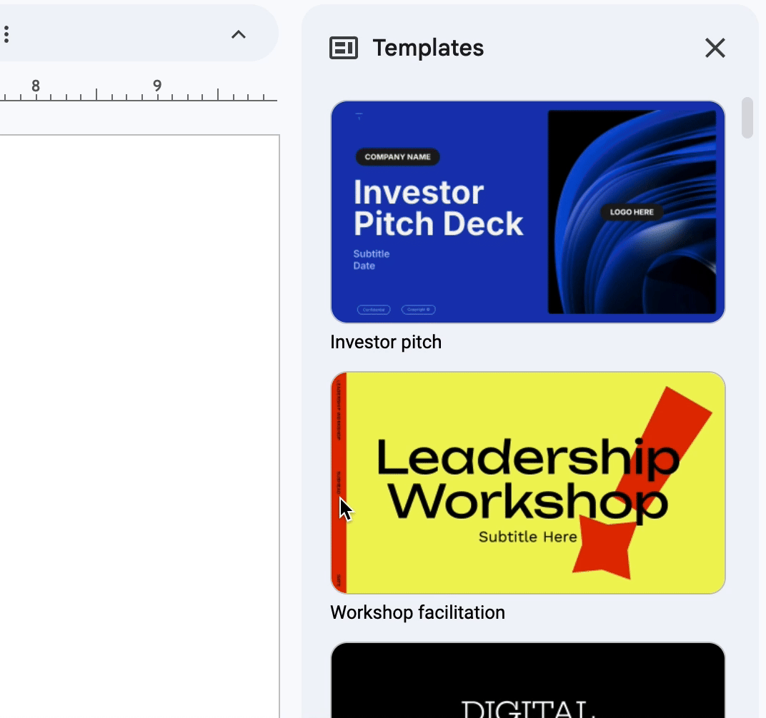Click the Templates panel scrollbar handle
Viewport: 766px width, 718px height.
pos(747,117)
